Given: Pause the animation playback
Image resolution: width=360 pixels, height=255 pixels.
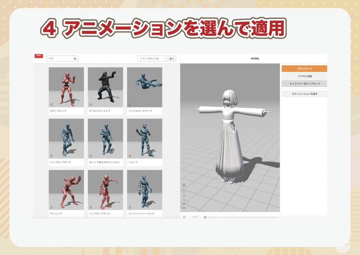Looking at the screenshot, I should click(x=184, y=217).
